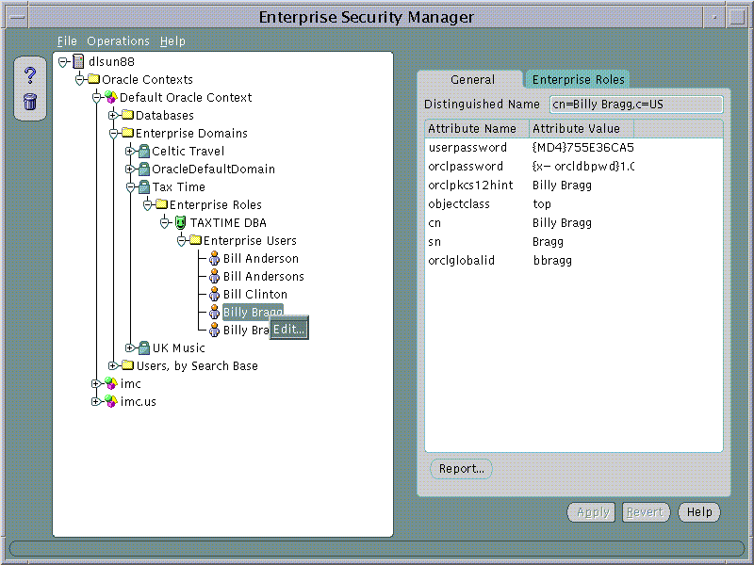The height and width of the screenshot is (565, 754).
Task: Select Users, by Search Base tree item
Action: pyautogui.click(x=197, y=365)
